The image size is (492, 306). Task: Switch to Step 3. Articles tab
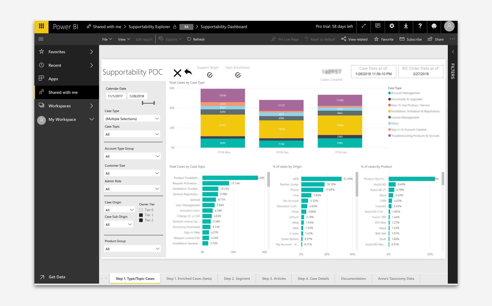pyautogui.click(x=274, y=278)
